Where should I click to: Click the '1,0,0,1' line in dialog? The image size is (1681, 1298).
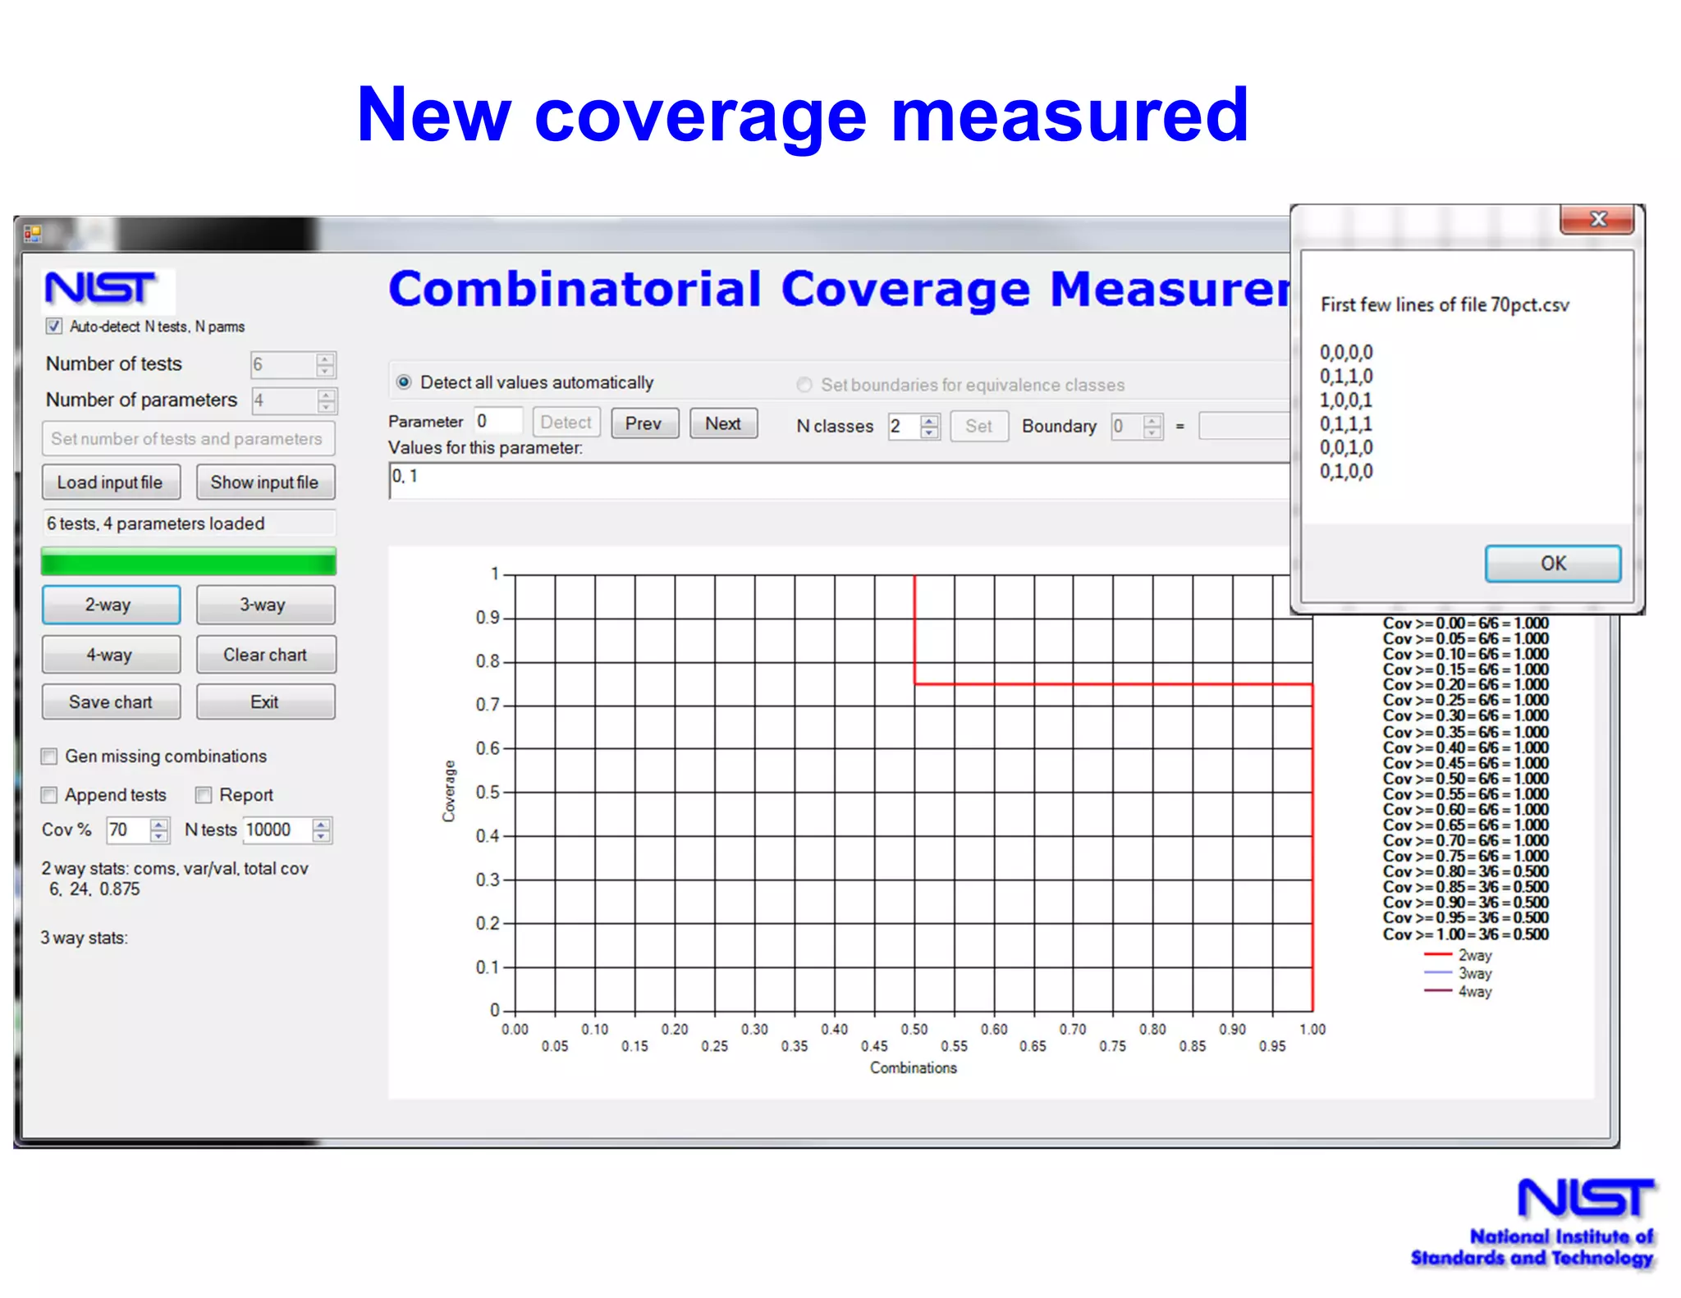click(1346, 400)
